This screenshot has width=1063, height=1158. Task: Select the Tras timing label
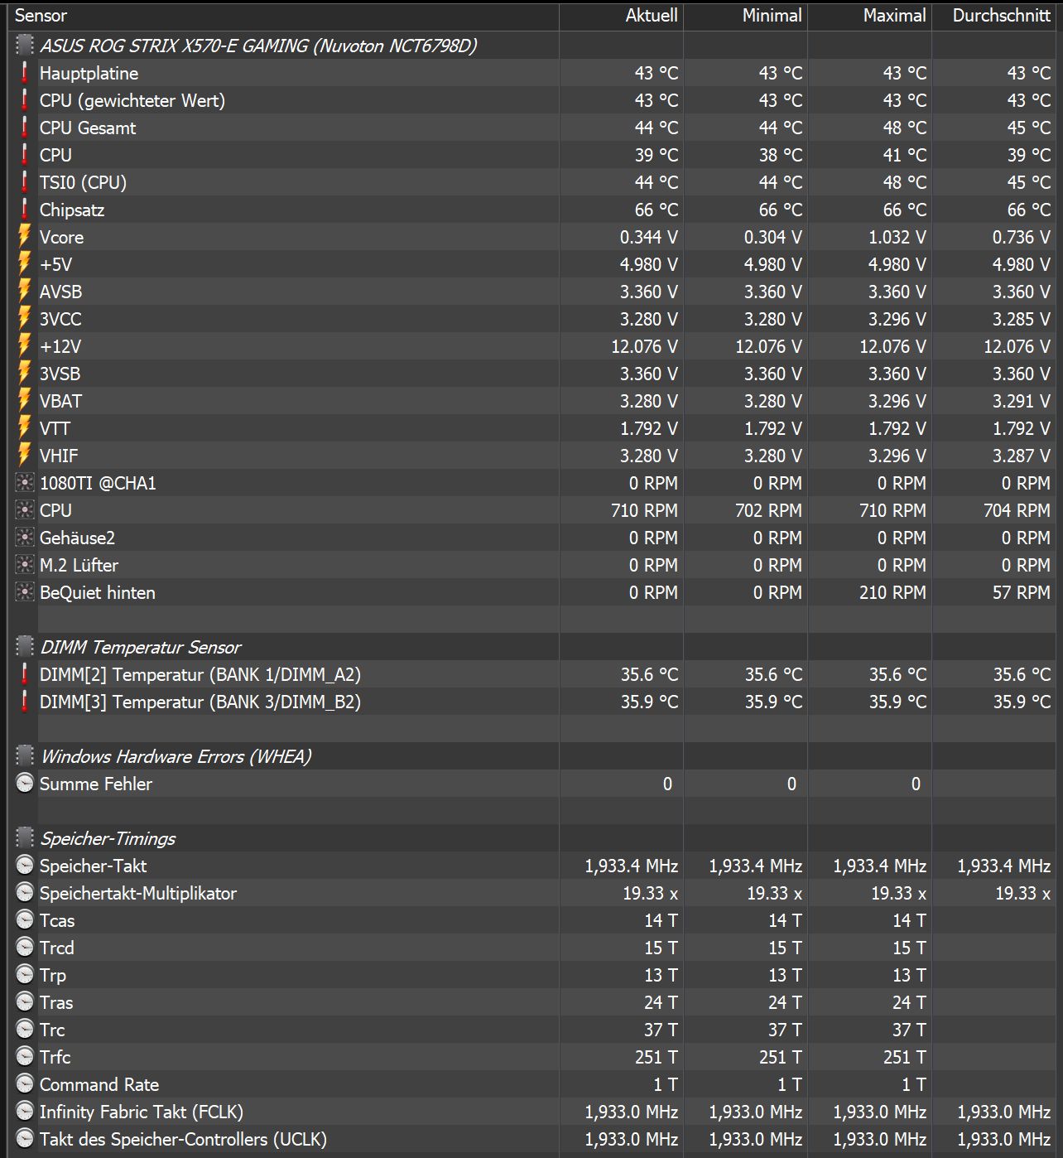(x=56, y=1002)
